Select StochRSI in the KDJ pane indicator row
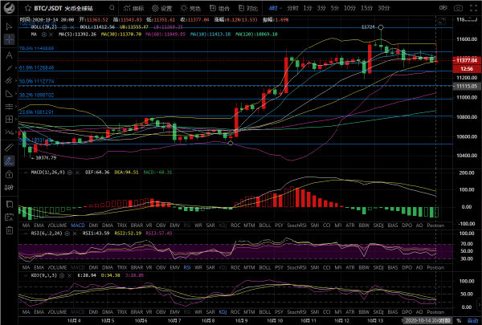 pos(296,312)
